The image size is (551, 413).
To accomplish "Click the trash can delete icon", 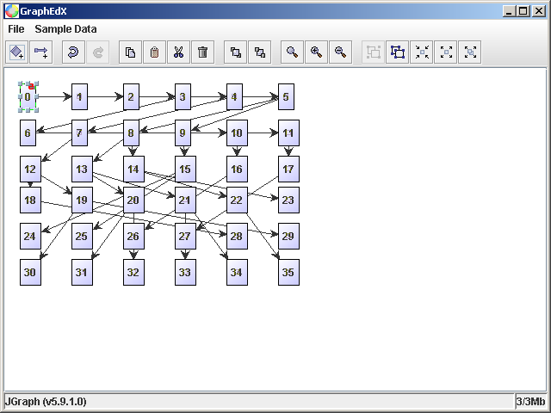I will (202, 52).
